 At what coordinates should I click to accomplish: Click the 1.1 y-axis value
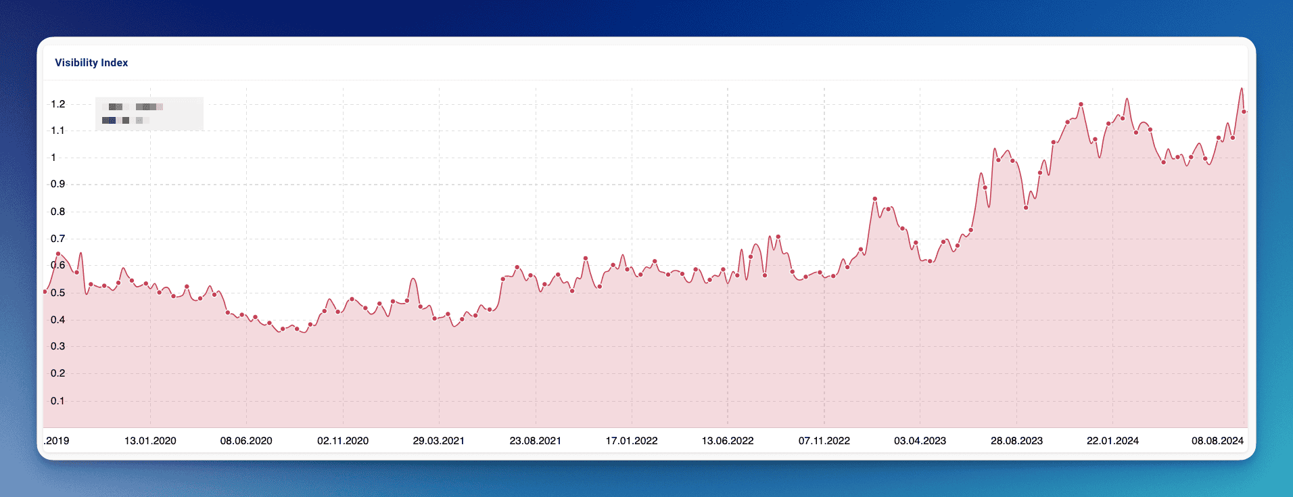point(58,131)
